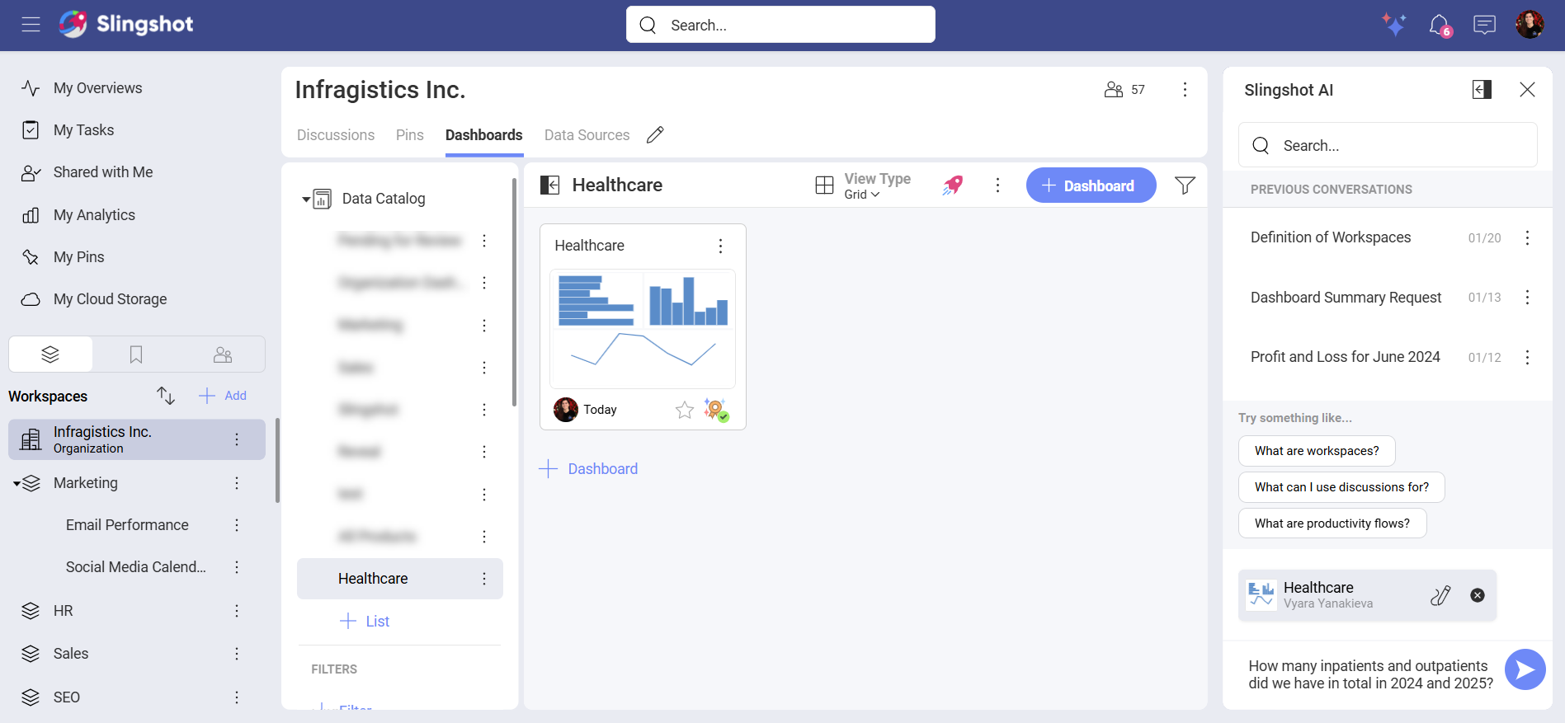Send the AI question with arrow button

pyautogui.click(x=1525, y=669)
